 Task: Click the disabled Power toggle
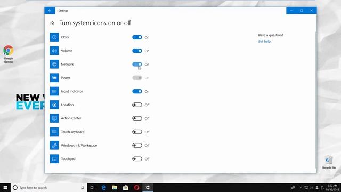point(137,78)
